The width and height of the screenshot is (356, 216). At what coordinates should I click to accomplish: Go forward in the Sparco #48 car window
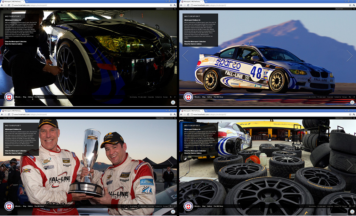185,5
